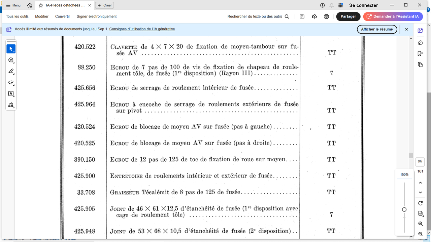
Task: Click the Partager button
Action: pos(348,16)
